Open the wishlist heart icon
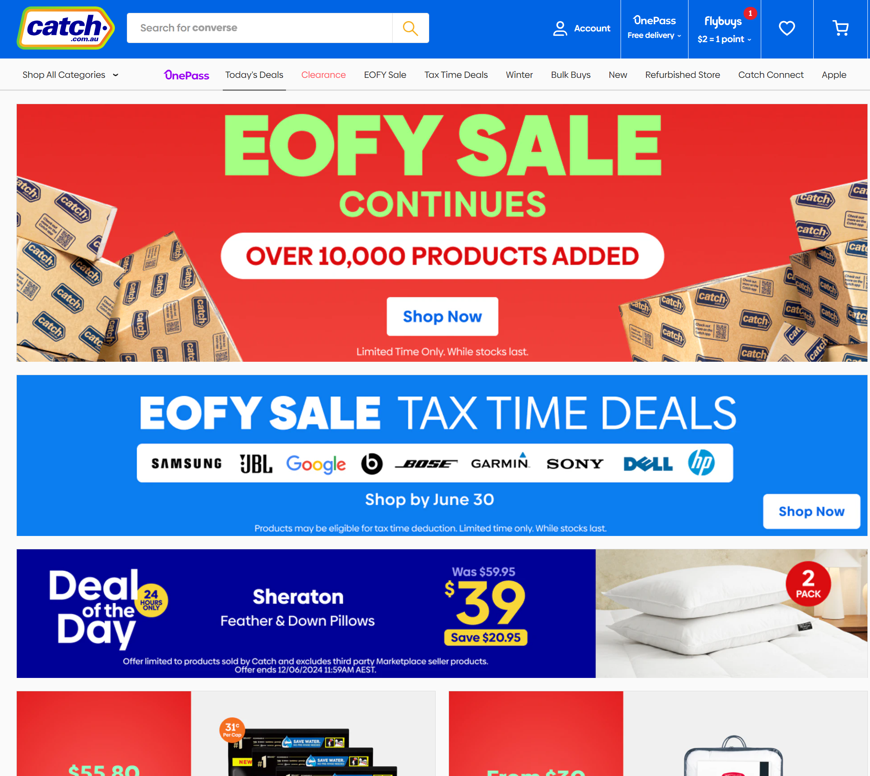Viewport: 870px width, 776px height. pos(787,28)
